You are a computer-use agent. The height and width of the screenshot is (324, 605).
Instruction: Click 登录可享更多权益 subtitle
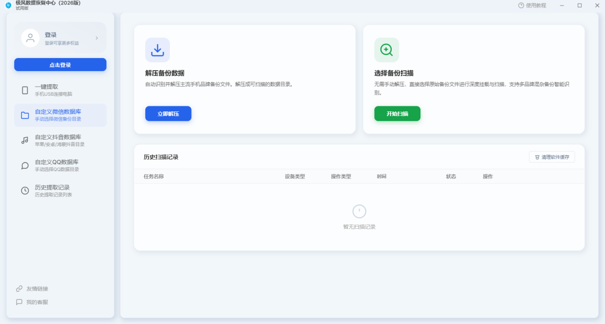coord(62,43)
